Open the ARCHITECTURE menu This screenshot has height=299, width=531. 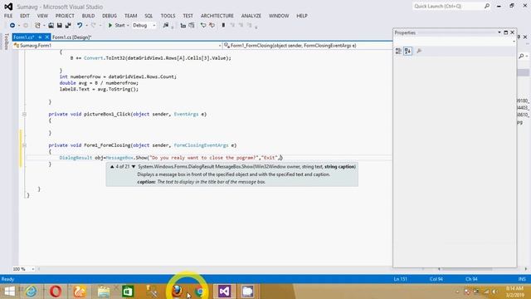217,16
